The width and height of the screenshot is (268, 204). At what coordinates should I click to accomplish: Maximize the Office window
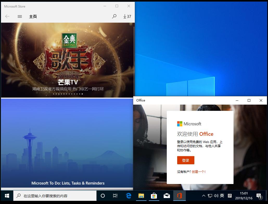[249, 100]
